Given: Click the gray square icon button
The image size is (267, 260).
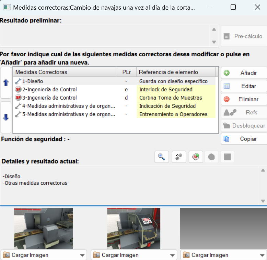Looking at the screenshot, I should 227,157.
